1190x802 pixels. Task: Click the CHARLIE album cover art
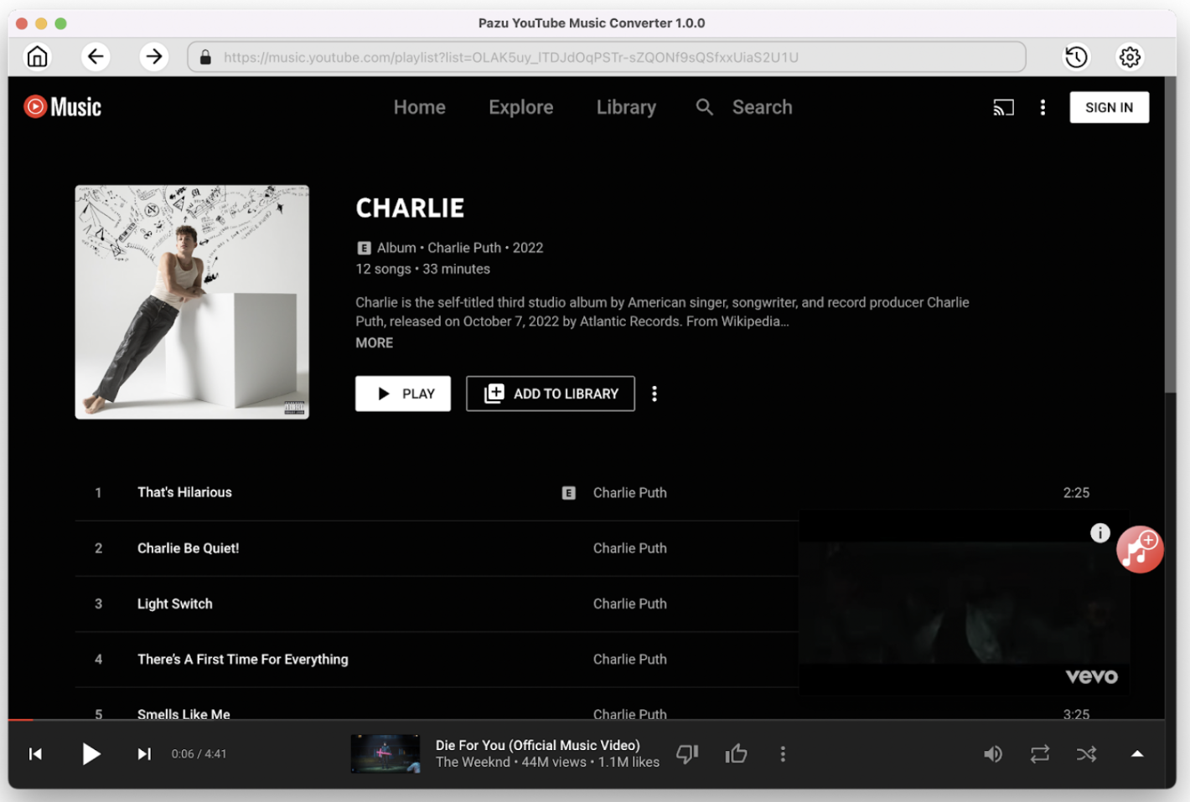coord(192,302)
